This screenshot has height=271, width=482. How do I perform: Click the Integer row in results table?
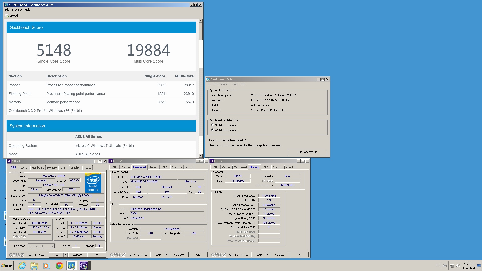[101, 85]
